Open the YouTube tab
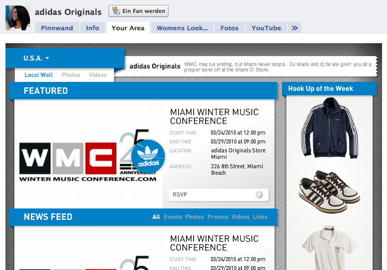The image size is (387, 270). (266, 28)
